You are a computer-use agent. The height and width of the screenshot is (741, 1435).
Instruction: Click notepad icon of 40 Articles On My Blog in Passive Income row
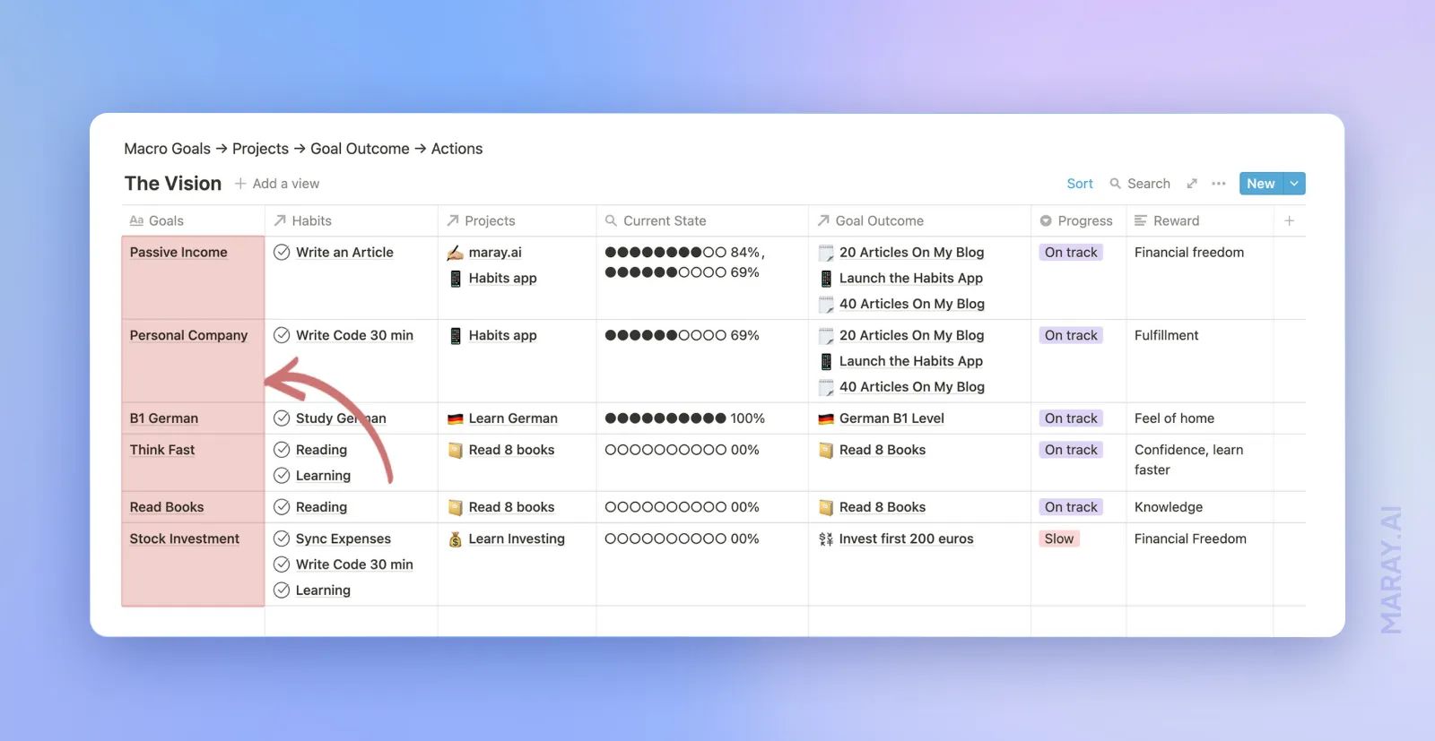(x=826, y=305)
